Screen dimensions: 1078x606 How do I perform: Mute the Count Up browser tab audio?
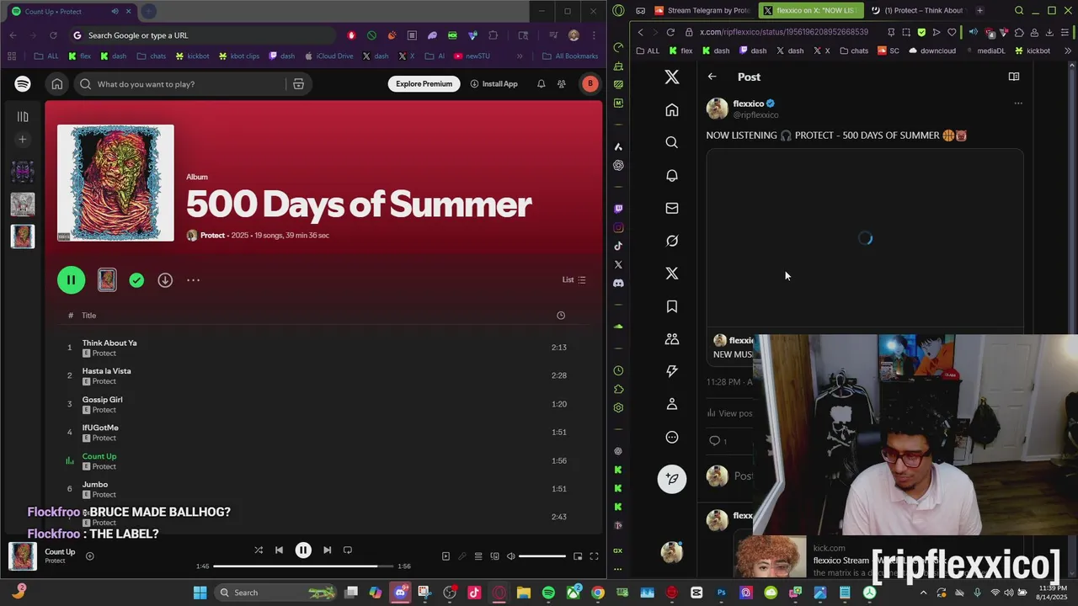(x=115, y=12)
